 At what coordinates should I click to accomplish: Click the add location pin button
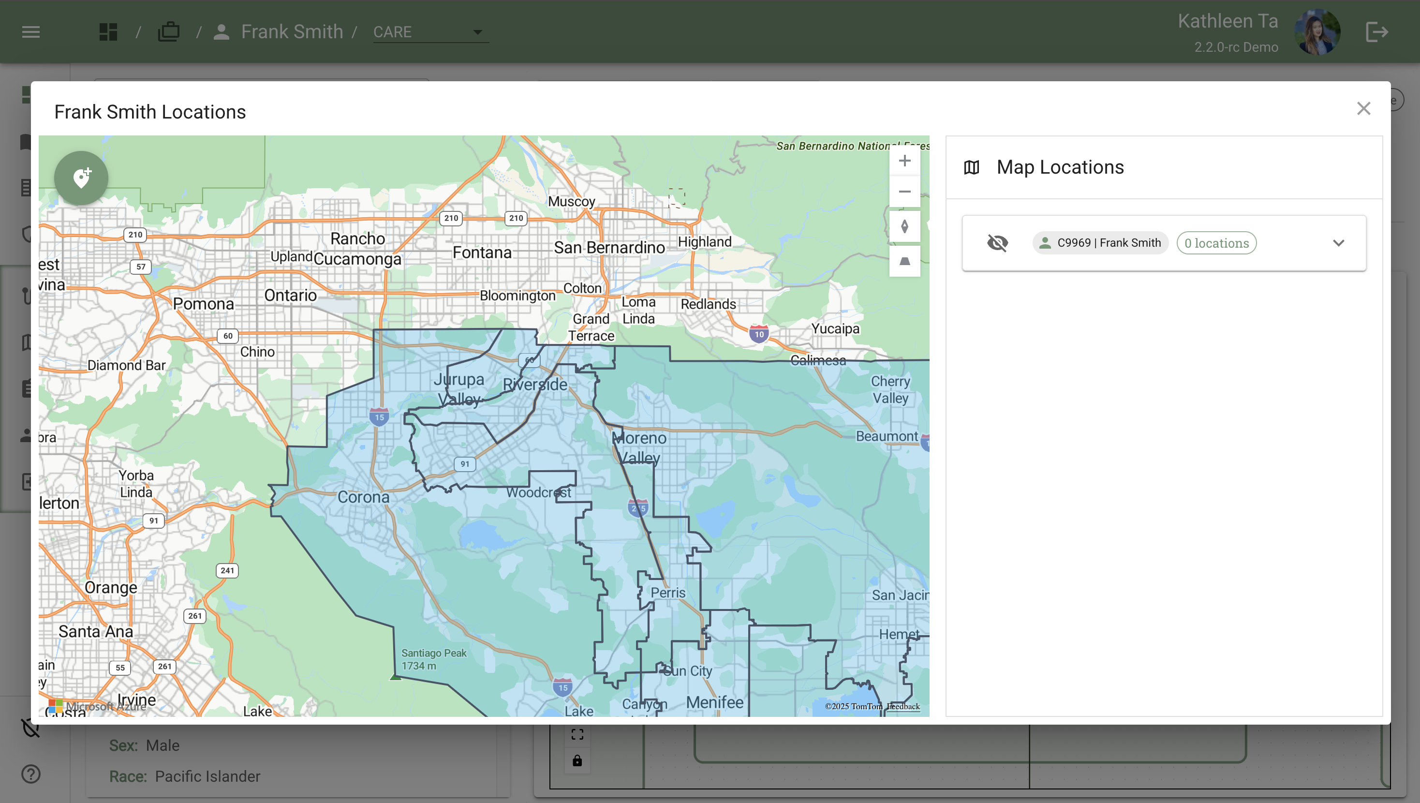81,178
